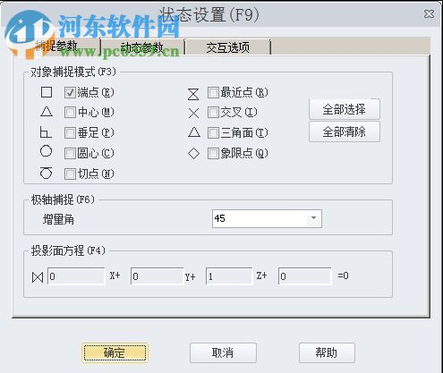Enable the 中心(M) checkbox
The image size is (443, 373).
[x=70, y=113]
